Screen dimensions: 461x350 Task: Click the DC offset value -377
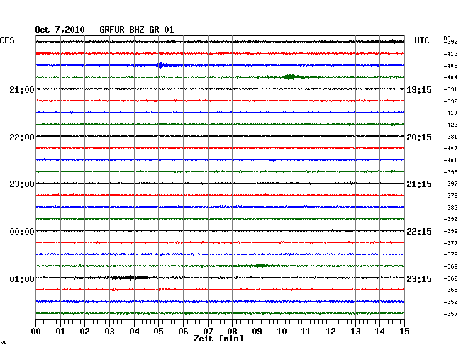pos(450,243)
